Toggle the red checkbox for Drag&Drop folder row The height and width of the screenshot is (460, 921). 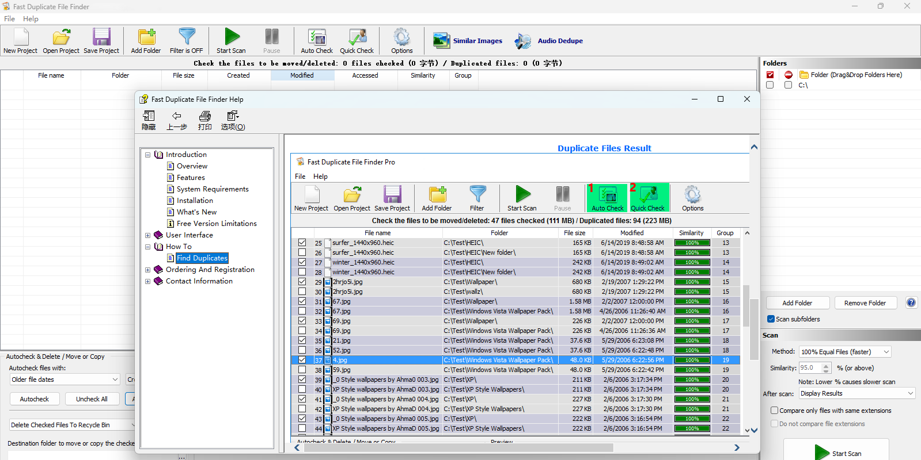click(770, 75)
